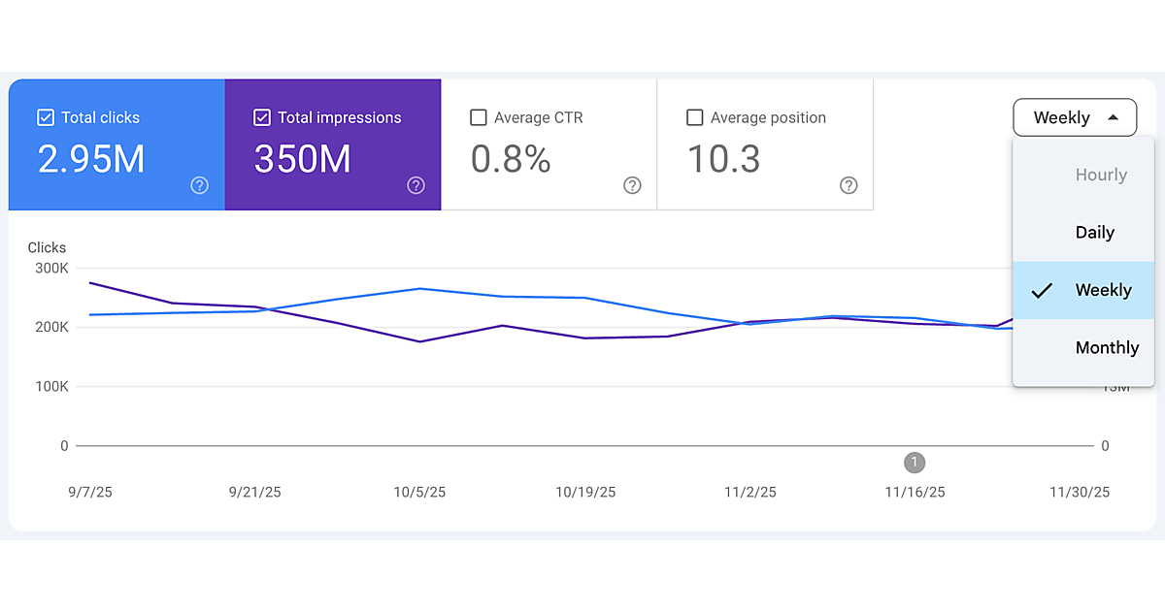Click help icon in Total clicks card
The image size is (1165, 611).
pos(199,185)
